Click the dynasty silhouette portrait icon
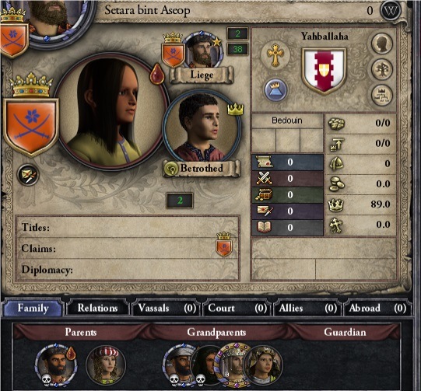 click(382, 44)
